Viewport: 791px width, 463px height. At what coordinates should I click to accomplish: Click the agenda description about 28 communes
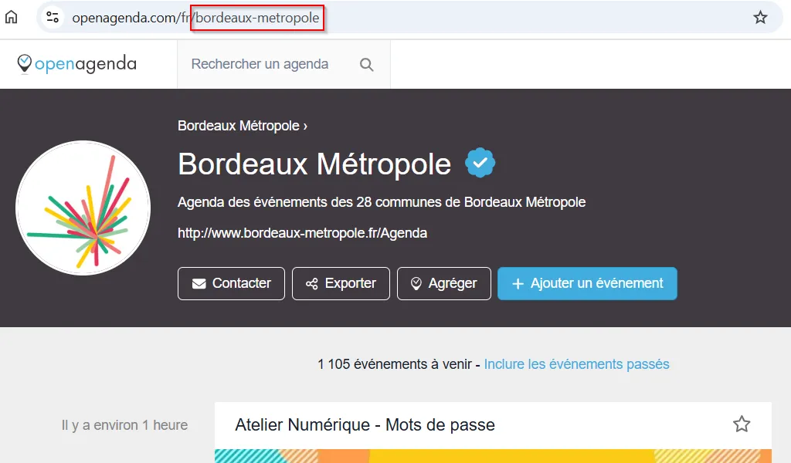tap(382, 202)
